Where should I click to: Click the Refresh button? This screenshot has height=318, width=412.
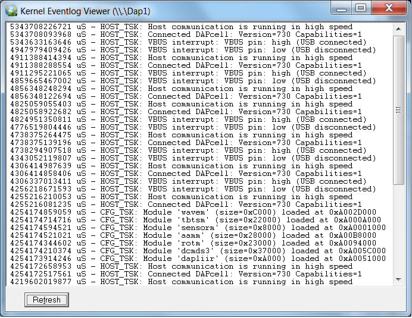[46, 300]
